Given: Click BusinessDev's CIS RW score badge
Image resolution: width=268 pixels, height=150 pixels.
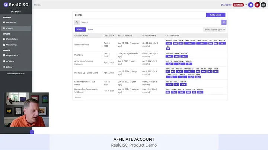Looking at the screenshot, I should 174,92.
